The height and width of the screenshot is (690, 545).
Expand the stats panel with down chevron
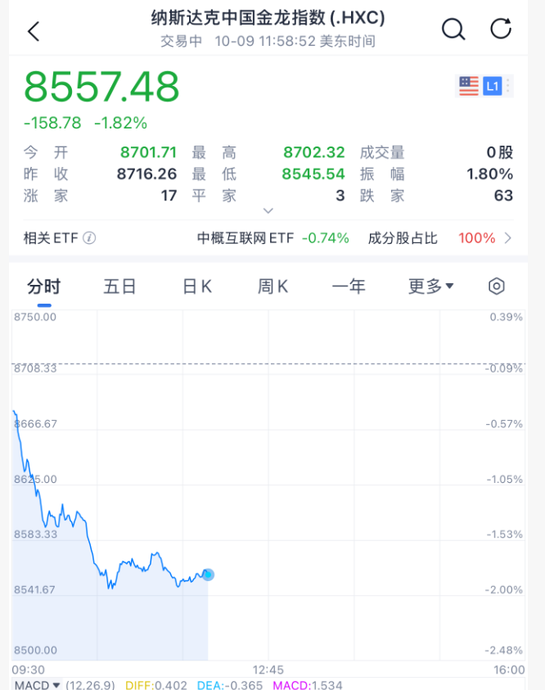[268, 211]
